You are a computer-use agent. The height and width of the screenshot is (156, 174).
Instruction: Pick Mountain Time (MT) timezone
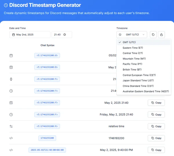(144, 59)
